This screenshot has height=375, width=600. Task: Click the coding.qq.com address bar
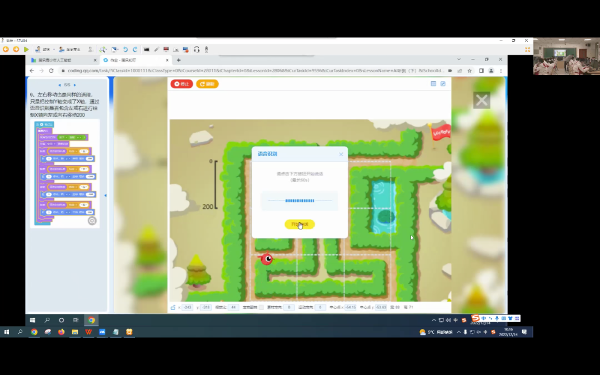[x=256, y=71]
